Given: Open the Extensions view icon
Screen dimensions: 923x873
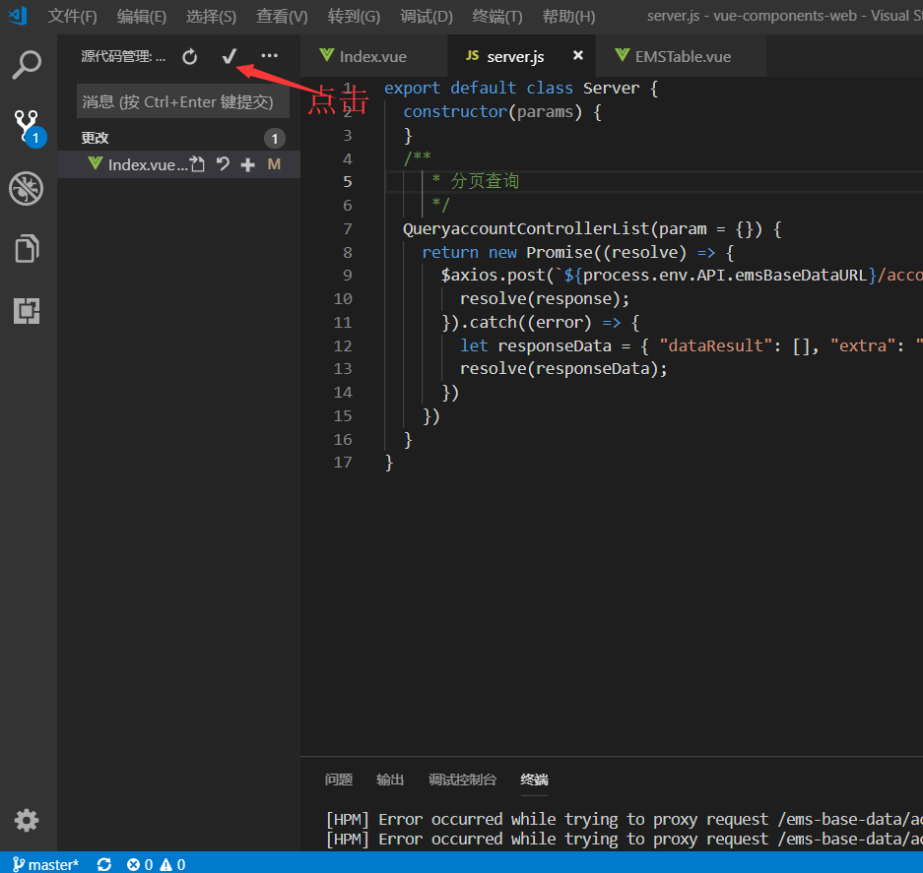Looking at the screenshot, I should [x=27, y=311].
